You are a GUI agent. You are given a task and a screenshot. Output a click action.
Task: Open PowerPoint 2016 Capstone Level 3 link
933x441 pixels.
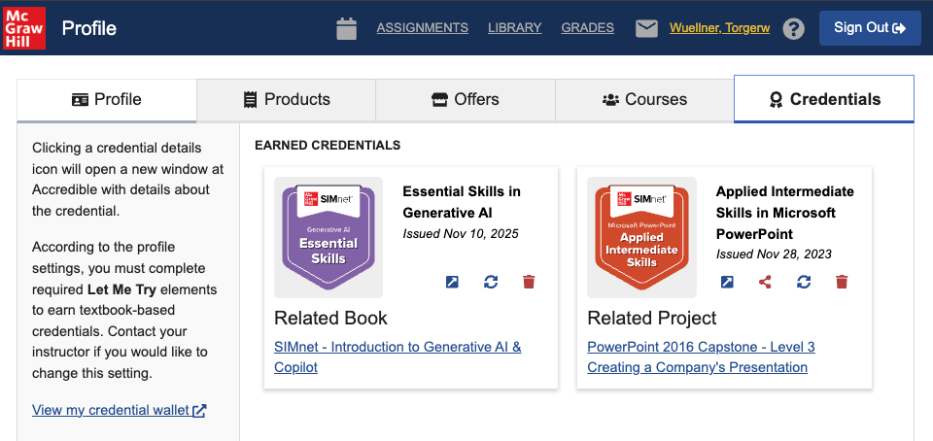(x=701, y=356)
